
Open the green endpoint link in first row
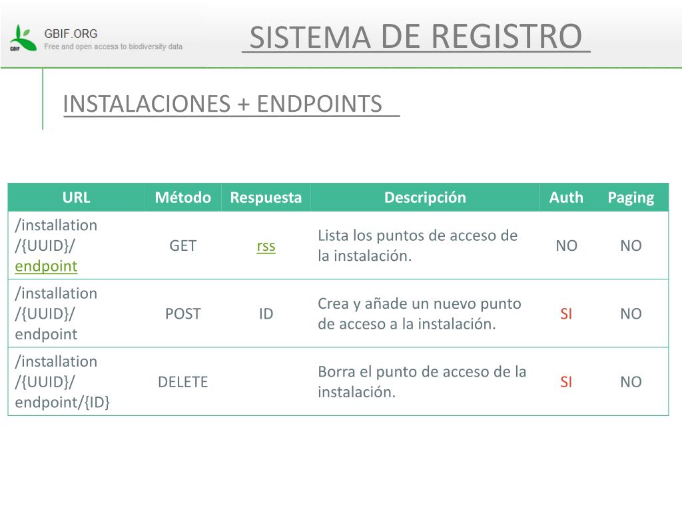point(46,266)
